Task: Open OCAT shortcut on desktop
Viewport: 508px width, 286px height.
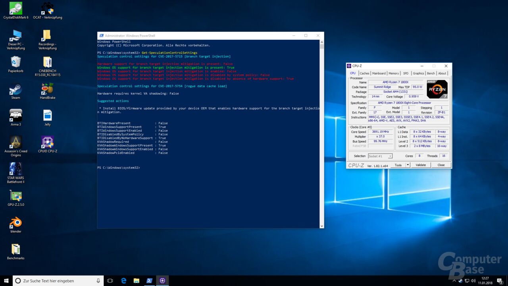Action: click(47, 11)
